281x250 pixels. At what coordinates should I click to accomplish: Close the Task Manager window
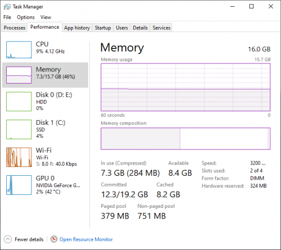click(271, 7)
